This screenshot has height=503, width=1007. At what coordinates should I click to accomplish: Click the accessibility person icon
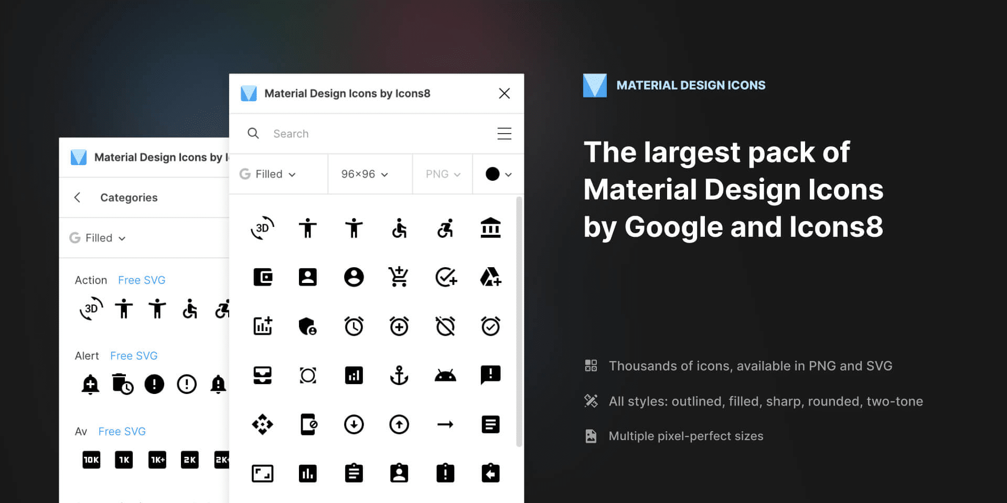(308, 228)
